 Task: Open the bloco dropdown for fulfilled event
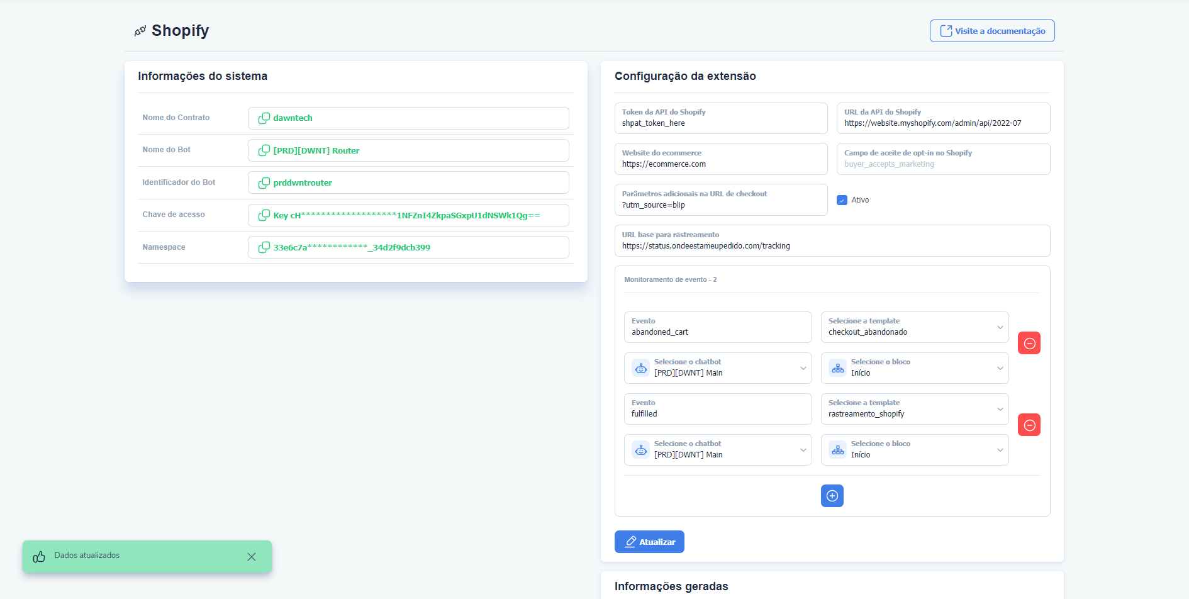point(915,450)
